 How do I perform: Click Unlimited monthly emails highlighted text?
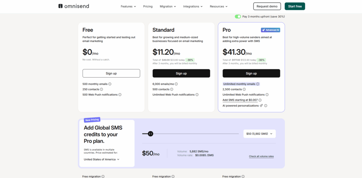[x=239, y=84]
